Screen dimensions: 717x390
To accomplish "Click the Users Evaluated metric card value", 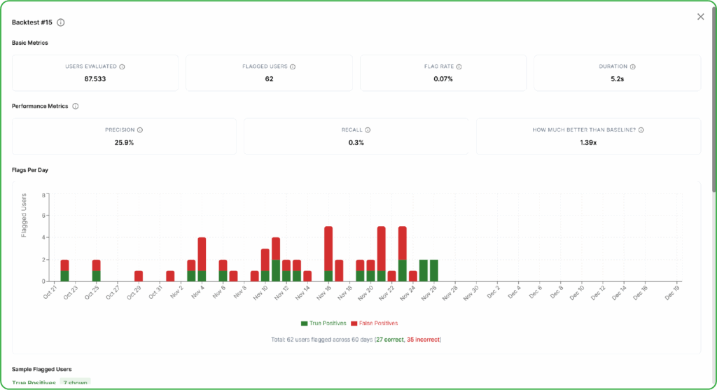I will [95, 79].
